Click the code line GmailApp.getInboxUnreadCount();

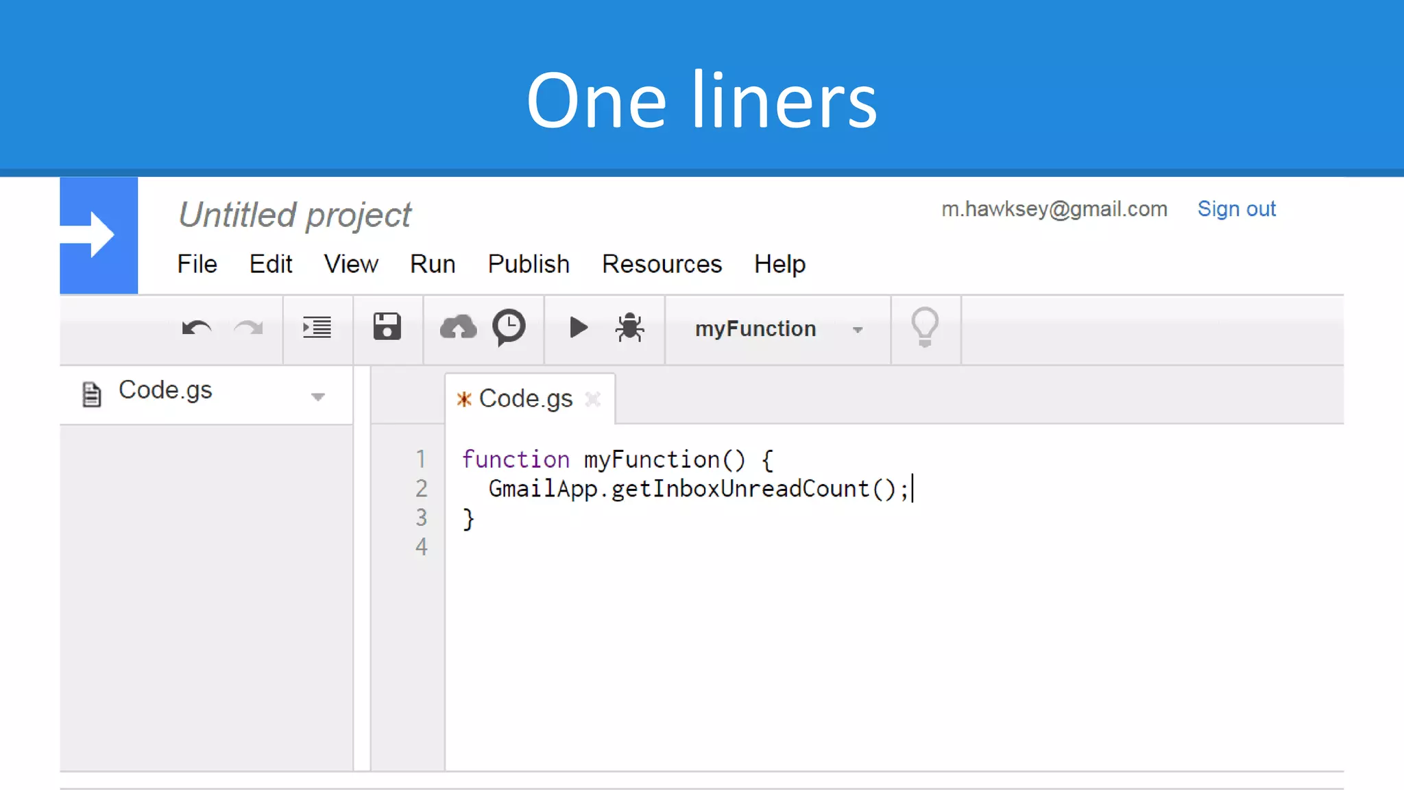click(699, 489)
